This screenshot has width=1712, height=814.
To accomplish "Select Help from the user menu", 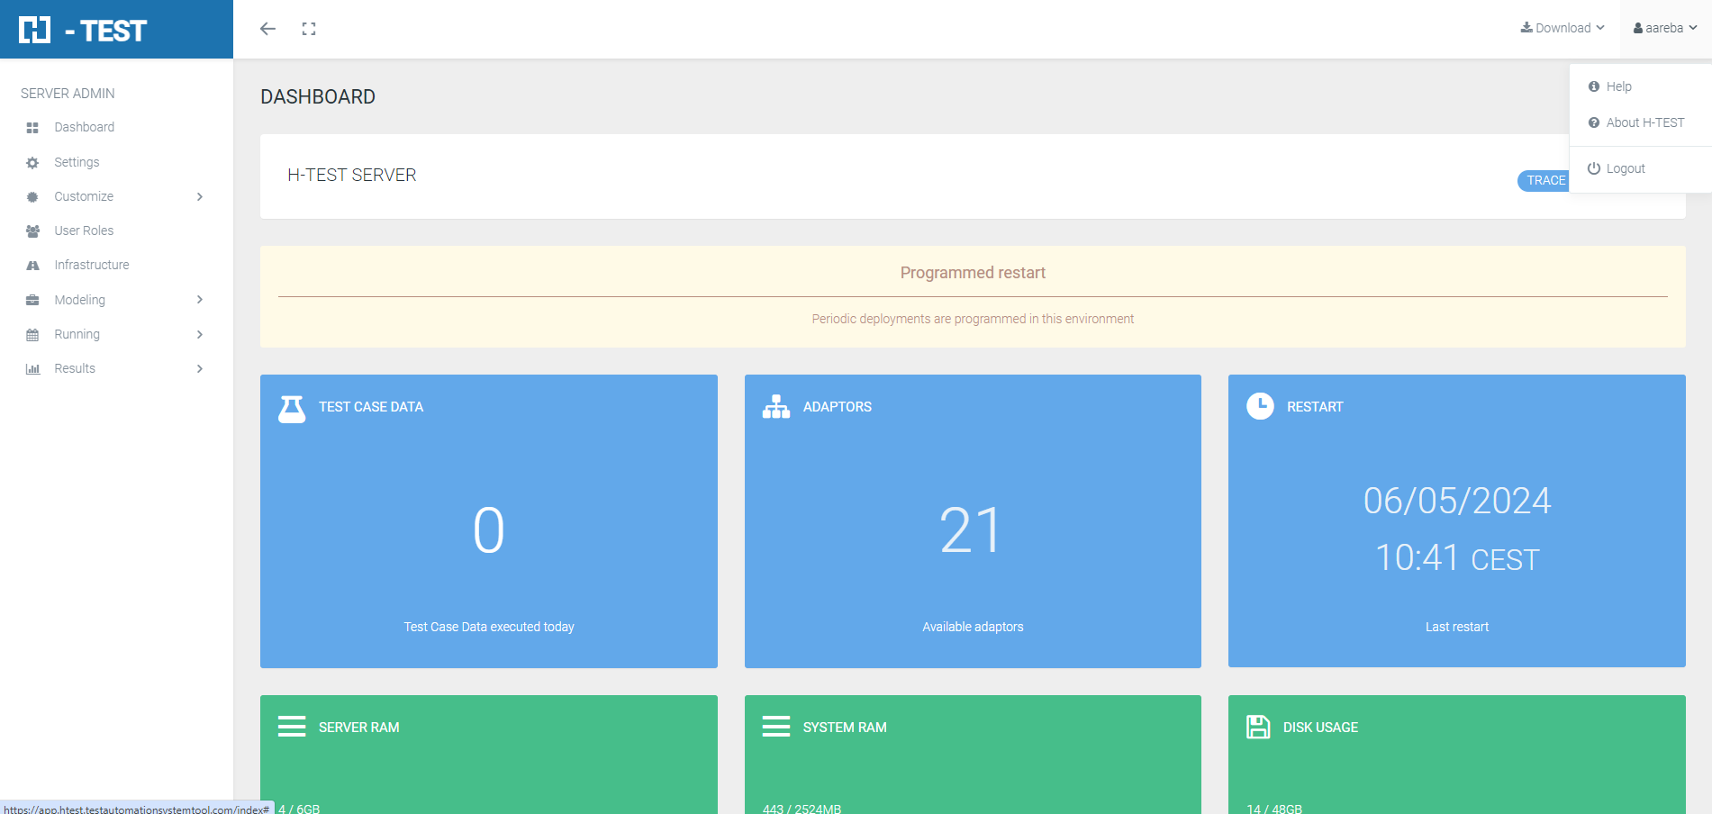I will [x=1618, y=86].
